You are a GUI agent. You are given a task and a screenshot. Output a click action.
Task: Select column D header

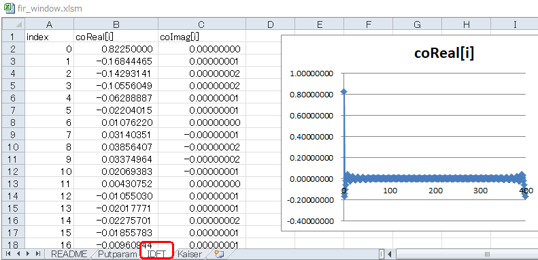[270, 24]
